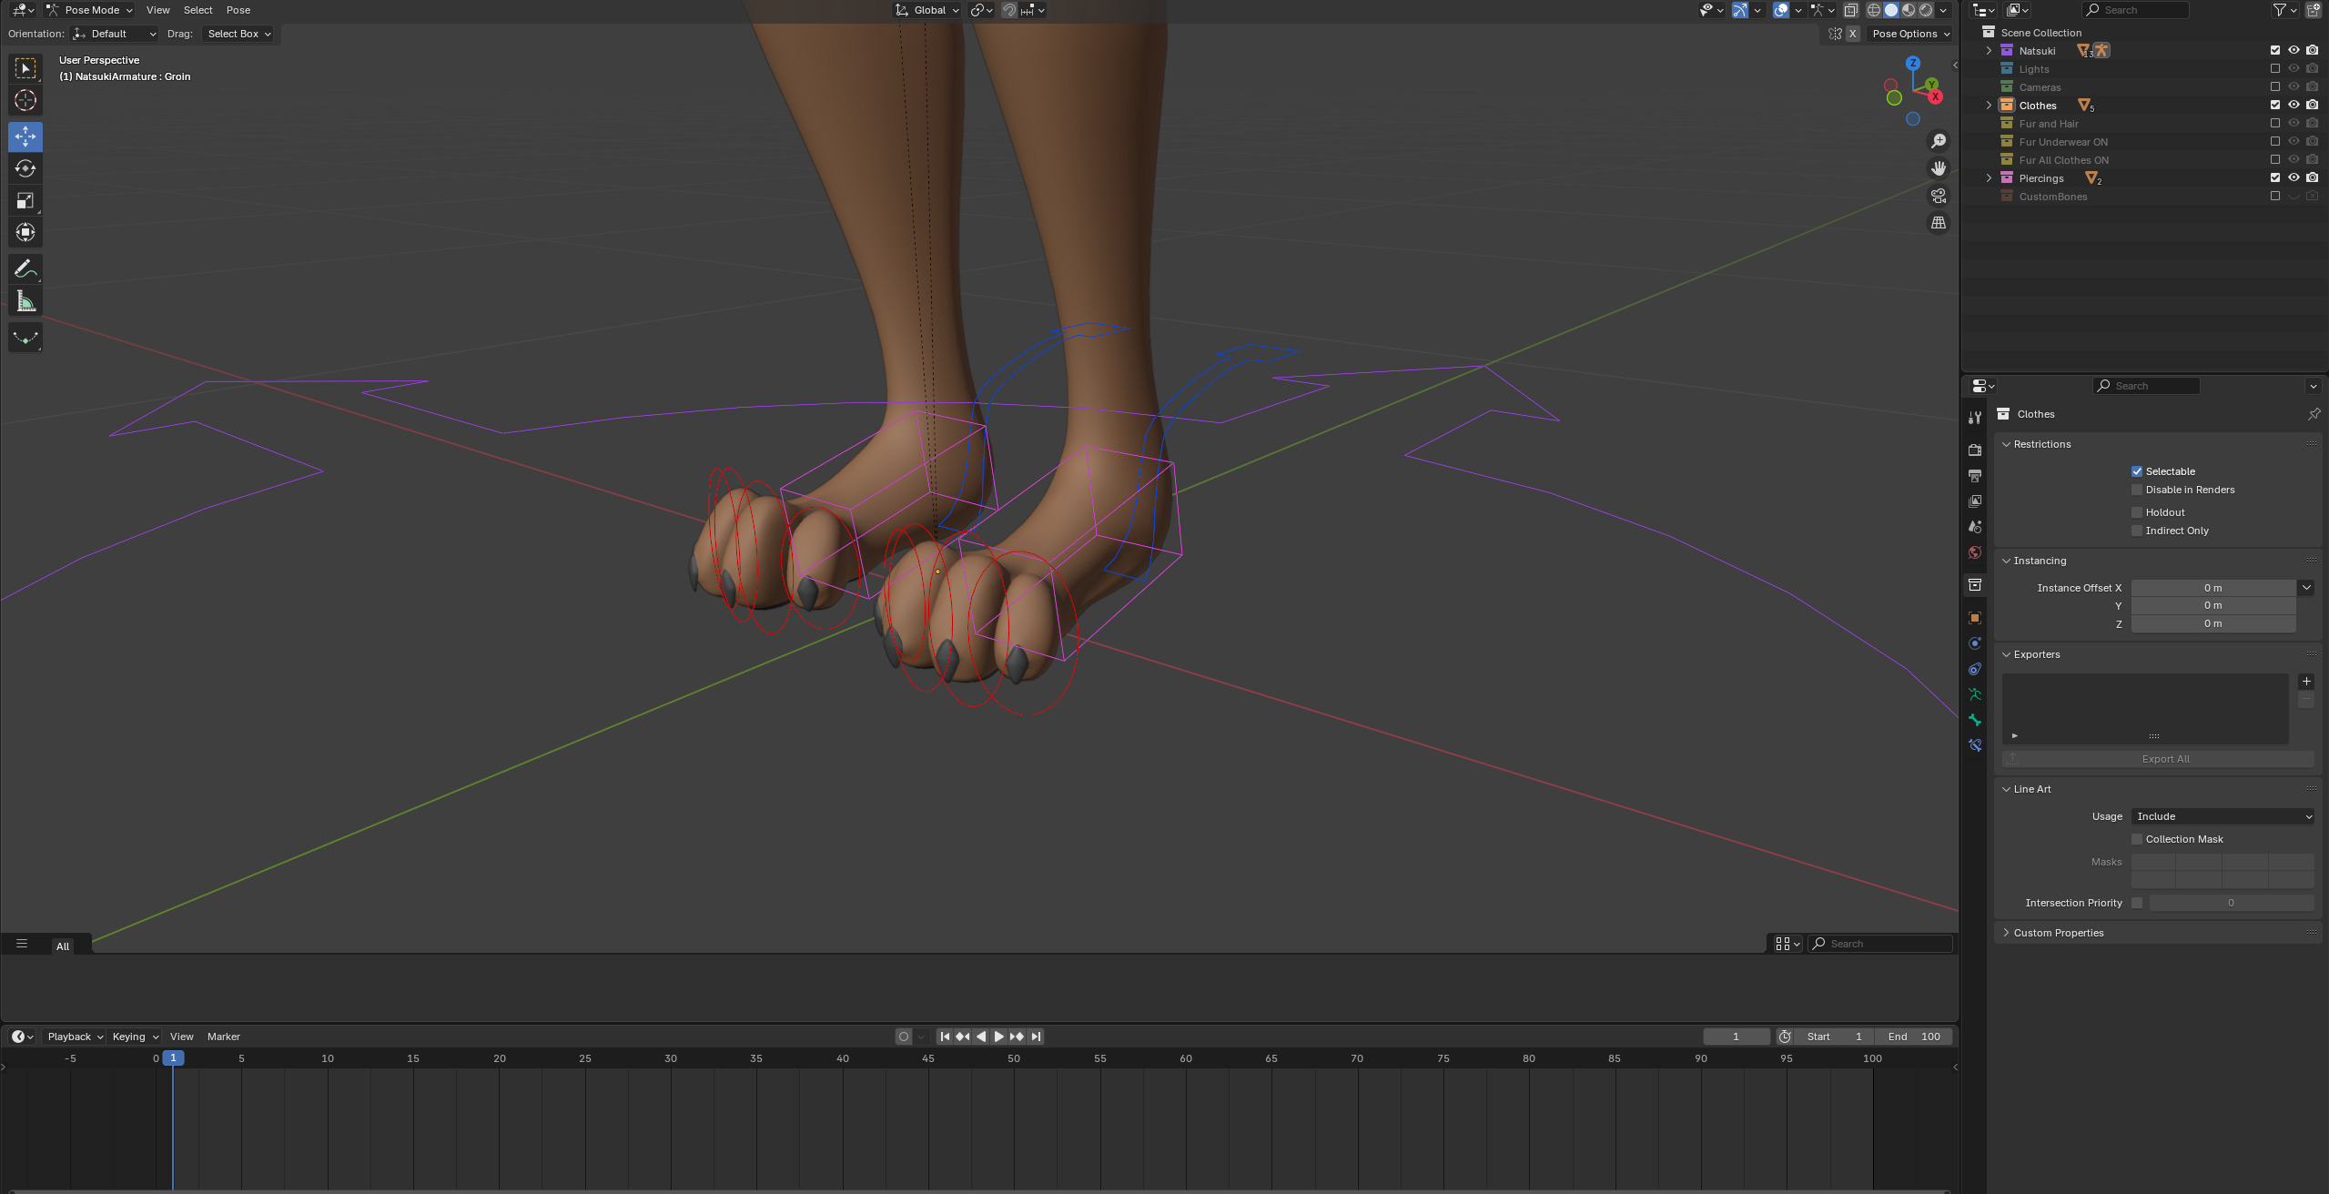Select the Rotate tool in toolbar
This screenshot has height=1194, width=2329.
point(25,168)
